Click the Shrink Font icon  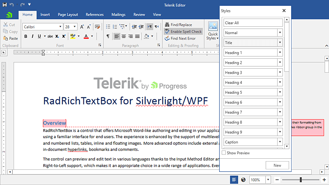coord(89,27)
